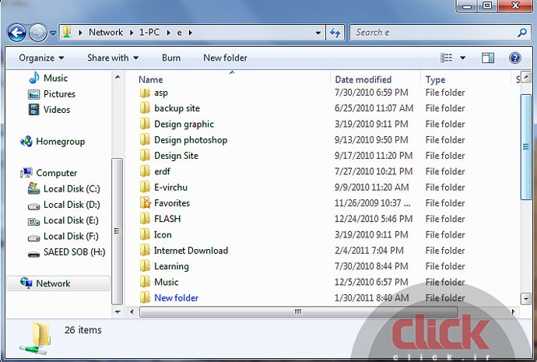
Task: Select the Design photoshop folder icon
Action: 145,139
